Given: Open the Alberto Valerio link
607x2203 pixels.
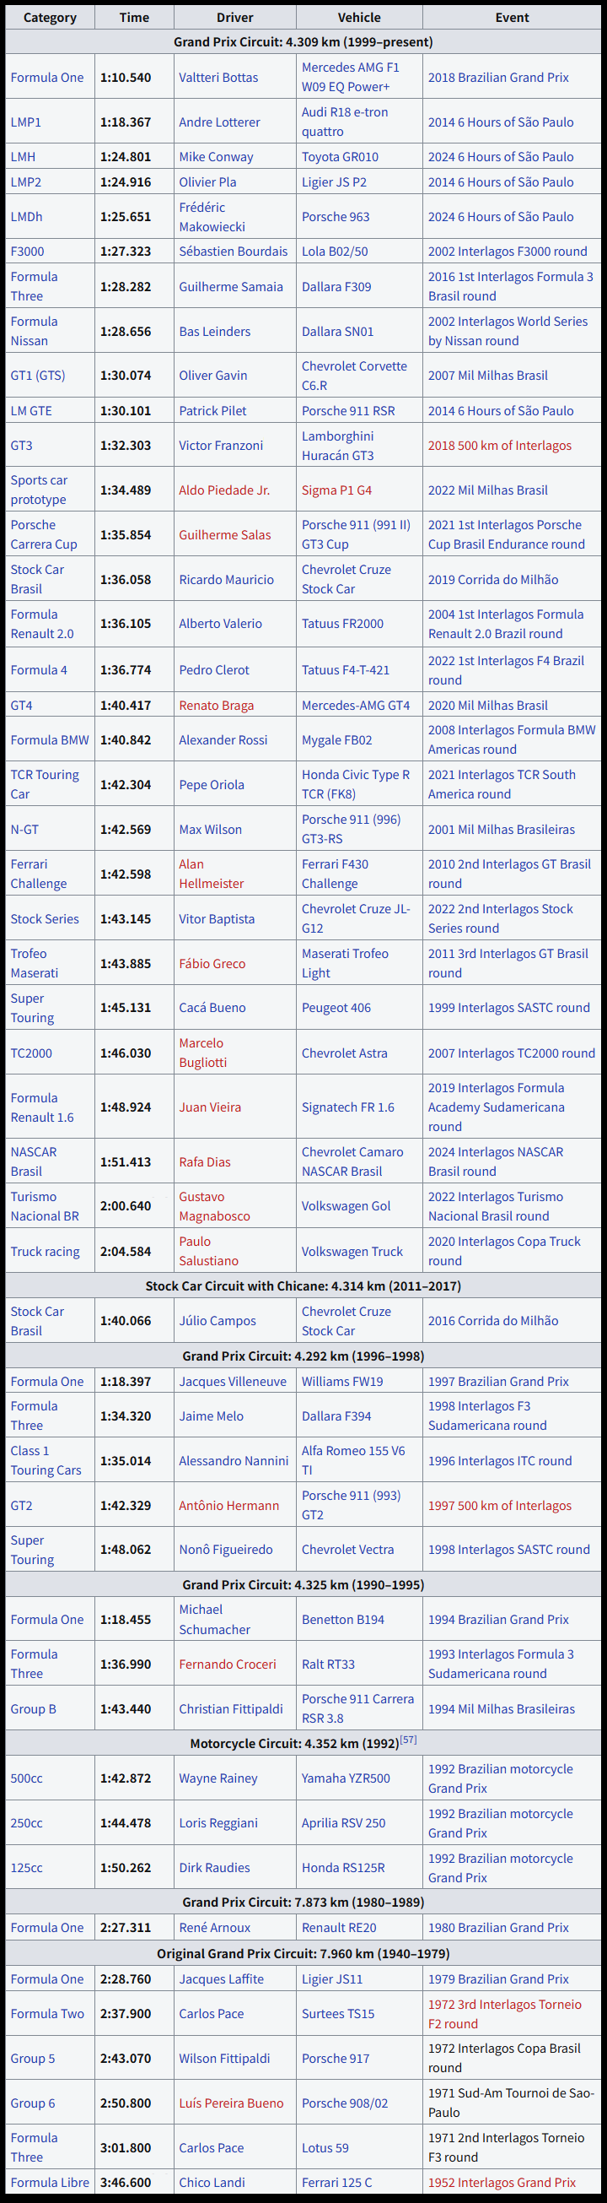Looking at the screenshot, I should point(220,625).
